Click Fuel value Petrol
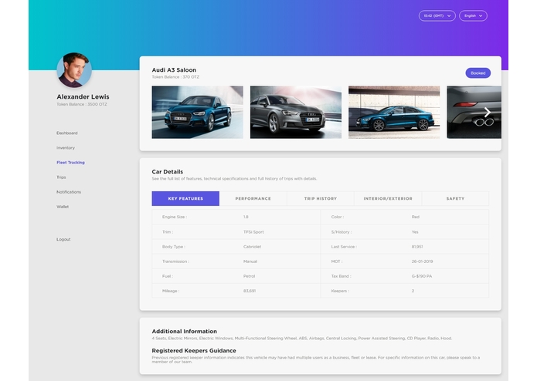Screen dimensions: 537x381 click(x=250, y=276)
